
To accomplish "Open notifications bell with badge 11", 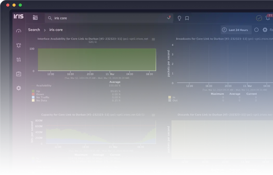I will 268,18.
